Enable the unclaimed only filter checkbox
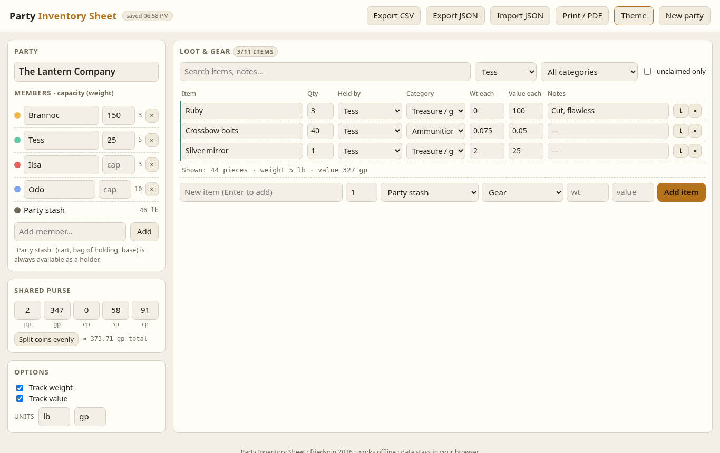Image resolution: width=720 pixels, height=453 pixels. 647,72
